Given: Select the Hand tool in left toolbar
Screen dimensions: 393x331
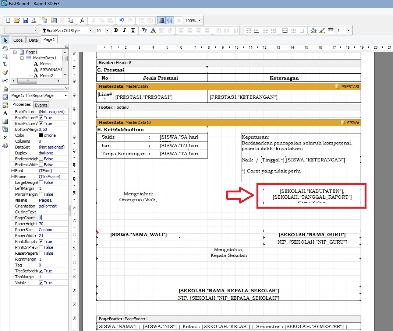Looking at the screenshot, I should (5, 48).
